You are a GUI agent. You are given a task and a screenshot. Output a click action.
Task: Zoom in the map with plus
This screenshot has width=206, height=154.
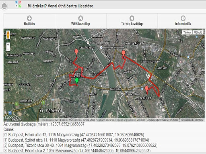8,45
